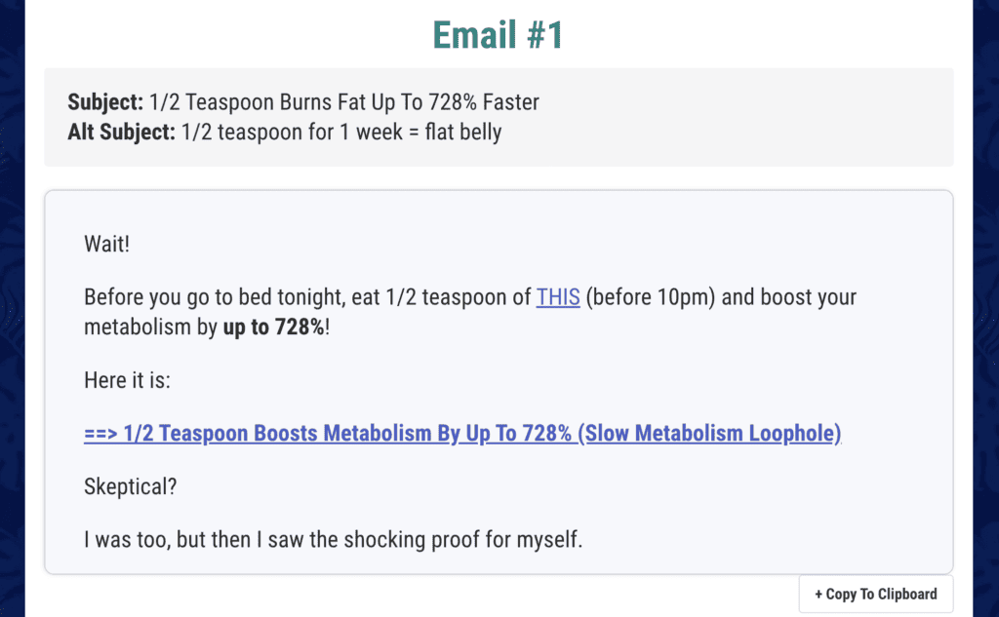Click the "Wait!" opening line
This screenshot has height=617, width=999.
coord(107,244)
